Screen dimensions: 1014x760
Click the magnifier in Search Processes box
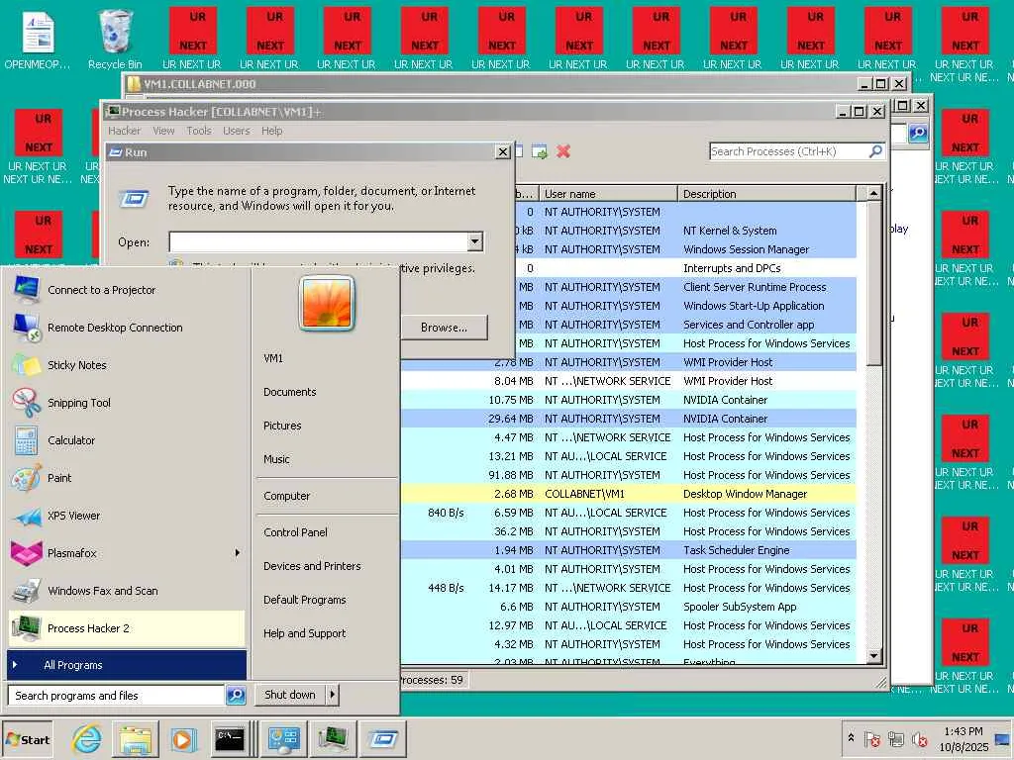click(875, 151)
